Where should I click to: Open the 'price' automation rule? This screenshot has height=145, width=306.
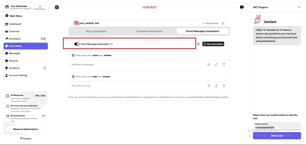point(149,55)
